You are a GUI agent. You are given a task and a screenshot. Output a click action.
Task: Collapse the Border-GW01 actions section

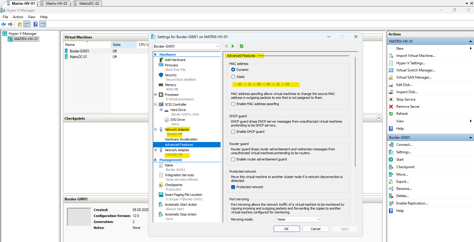point(470,138)
